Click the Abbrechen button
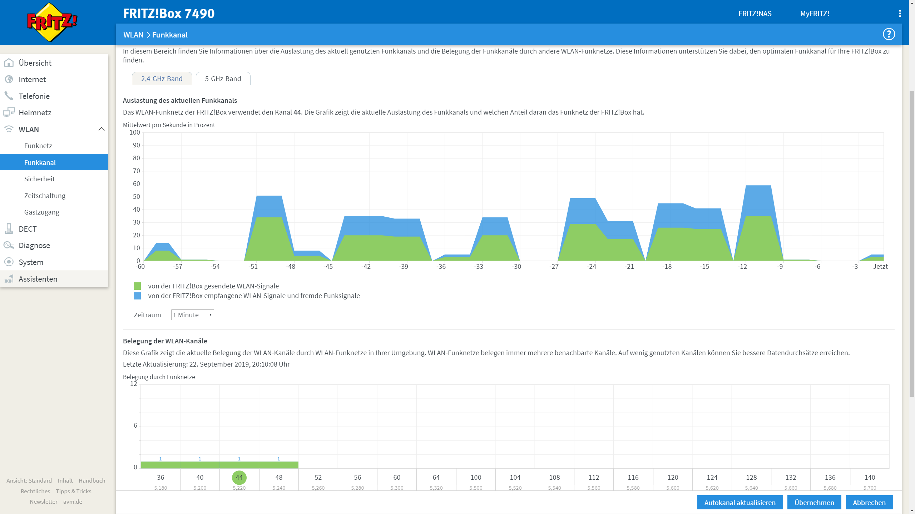This screenshot has width=915, height=514. [869, 502]
